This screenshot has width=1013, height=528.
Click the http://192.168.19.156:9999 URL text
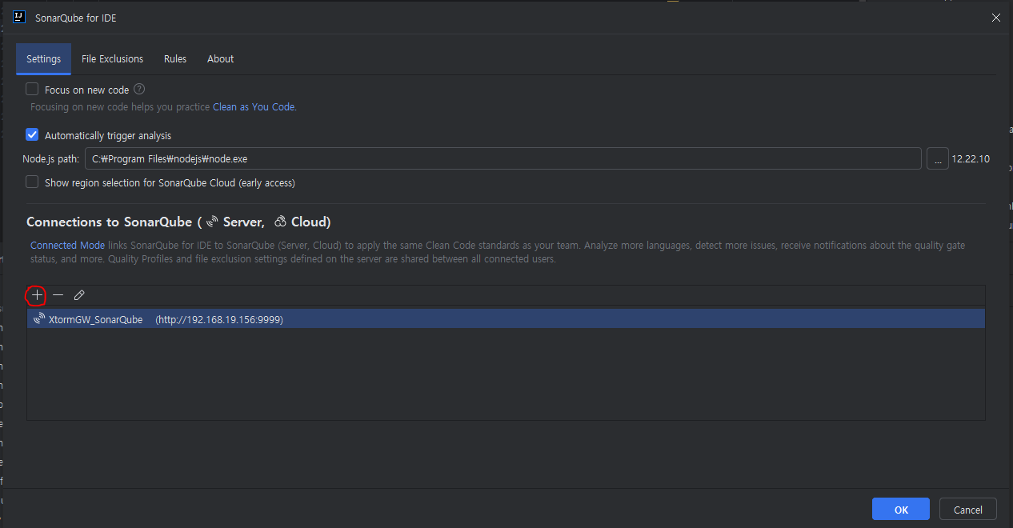pos(219,319)
